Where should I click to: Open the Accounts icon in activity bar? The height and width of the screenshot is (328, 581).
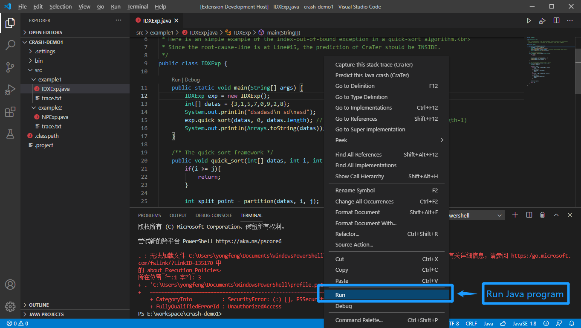tap(10, 284)
